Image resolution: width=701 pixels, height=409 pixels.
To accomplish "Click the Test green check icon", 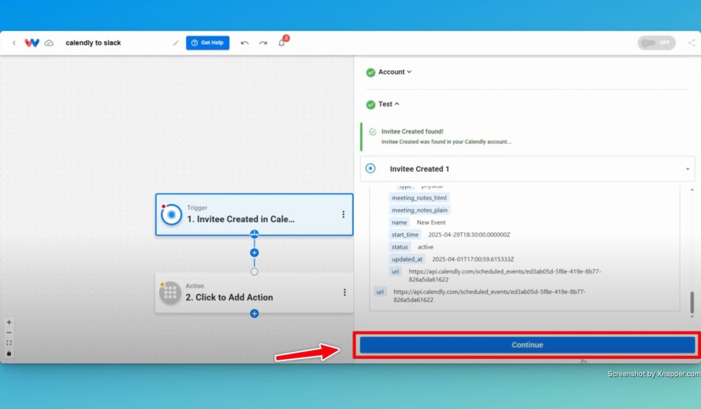I will point(370,105).
